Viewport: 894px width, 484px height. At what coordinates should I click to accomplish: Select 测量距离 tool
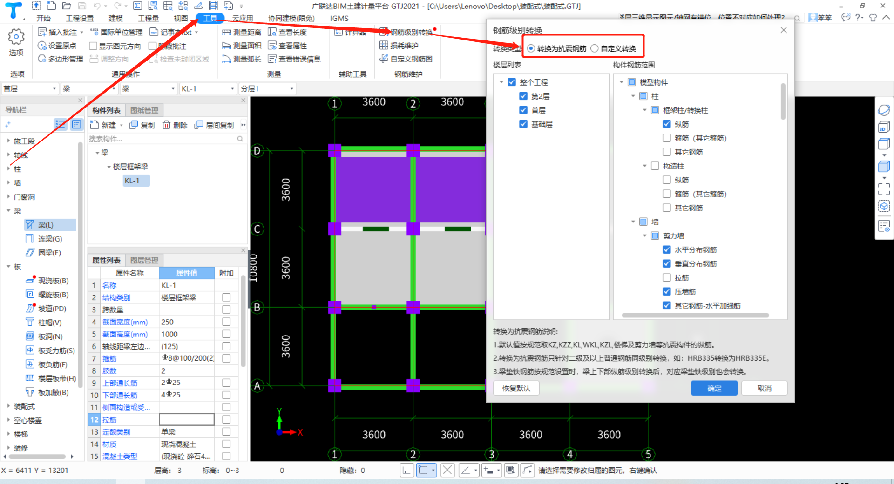click(242, 32)
